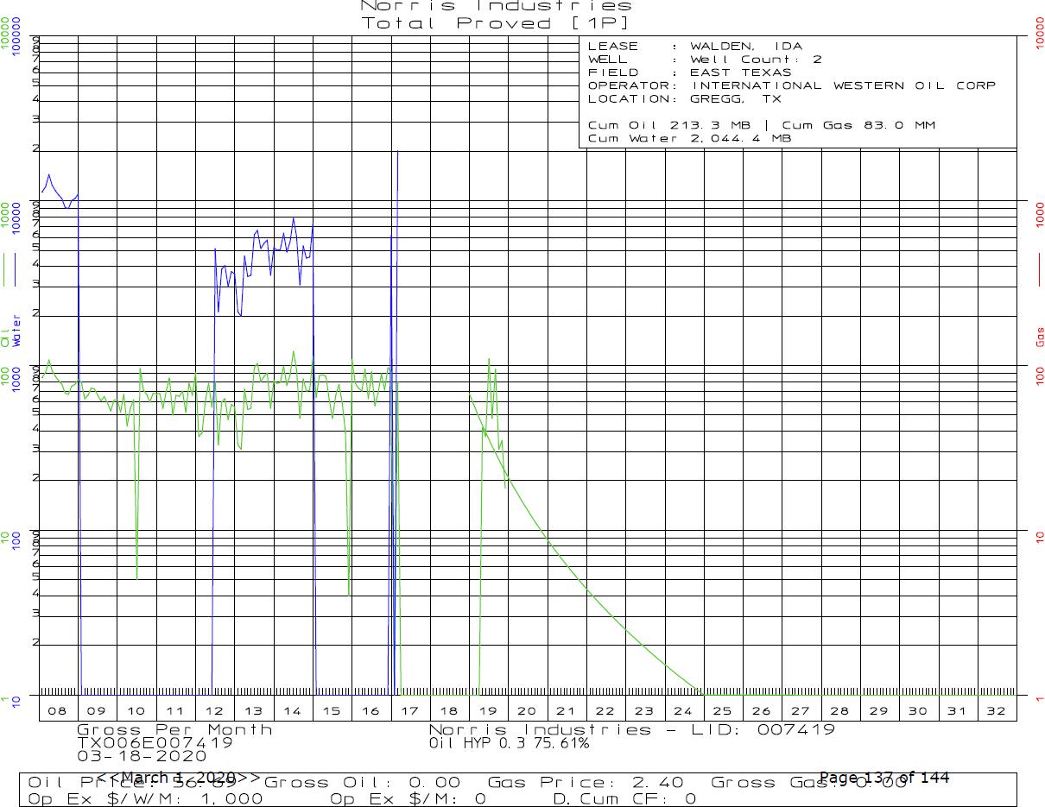Image resolution: width=1045 pixels, height=807 pixels.
Task: Click the red Gas axis label
Action: 1040,336
